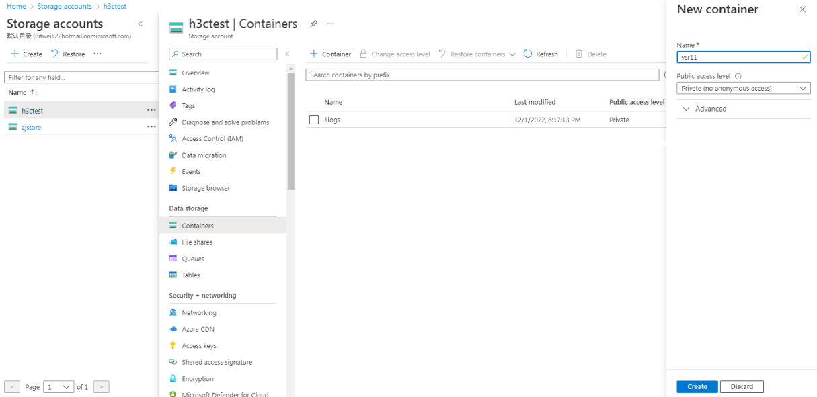Click the Search containers by prefix field

click(482, 75)
